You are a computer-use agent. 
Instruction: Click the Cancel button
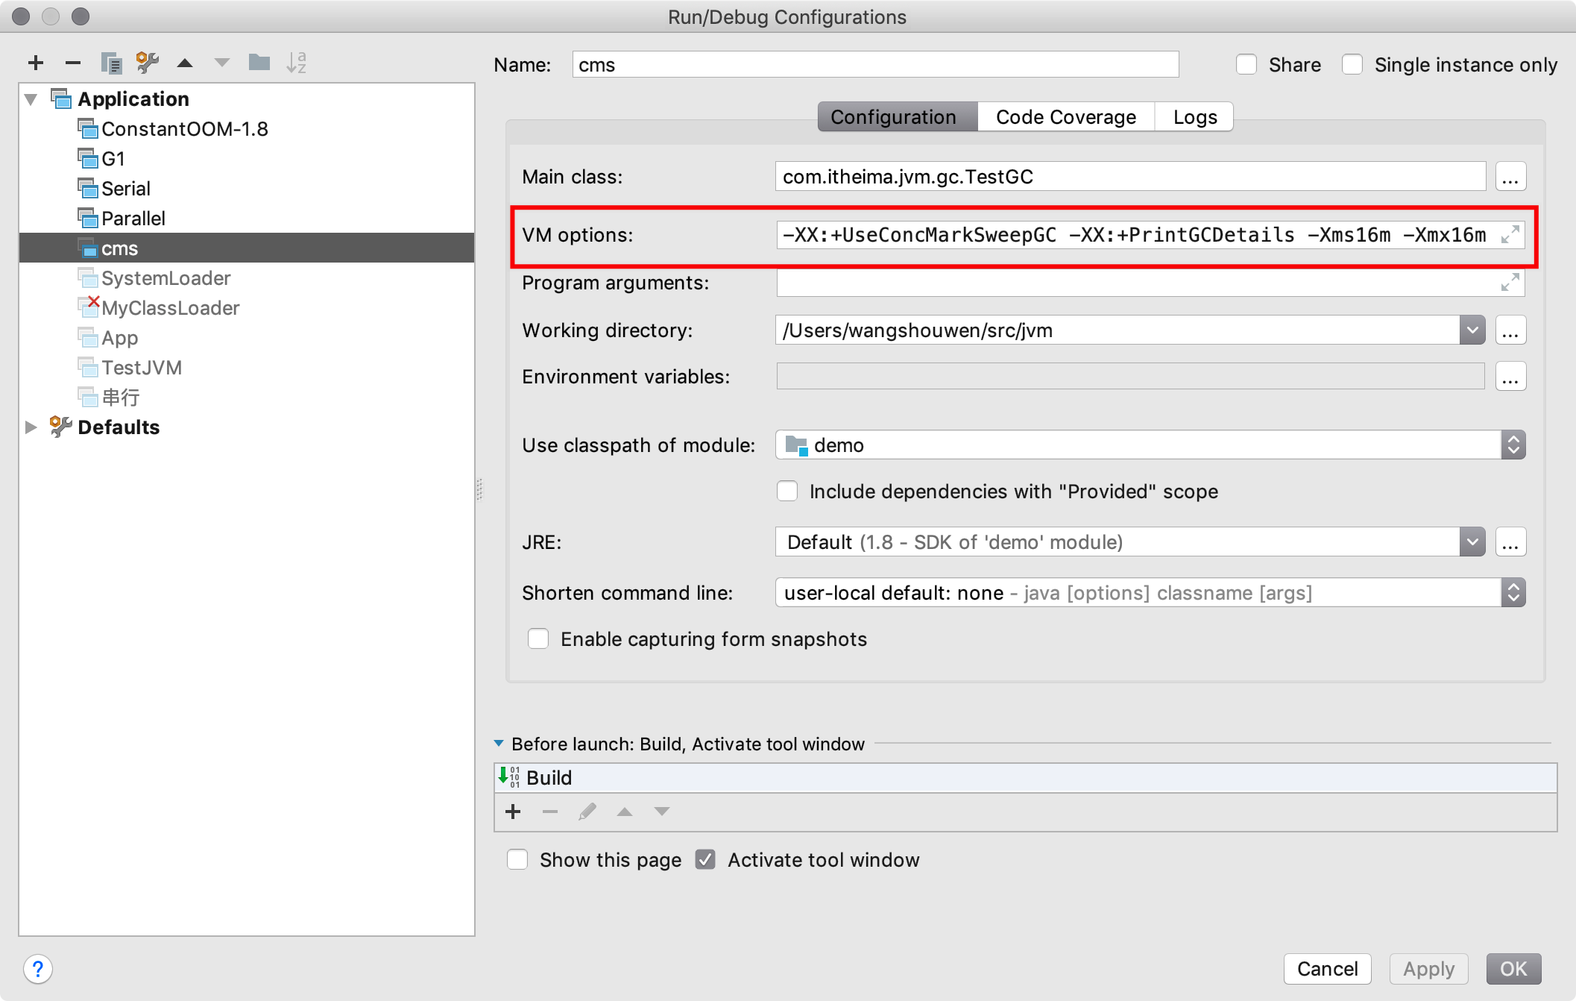(x=1327, y=969)
